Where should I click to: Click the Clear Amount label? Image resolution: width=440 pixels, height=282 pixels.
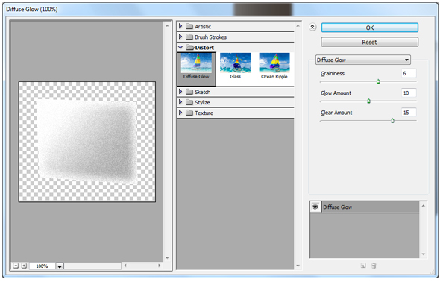(x=336, y=113)
